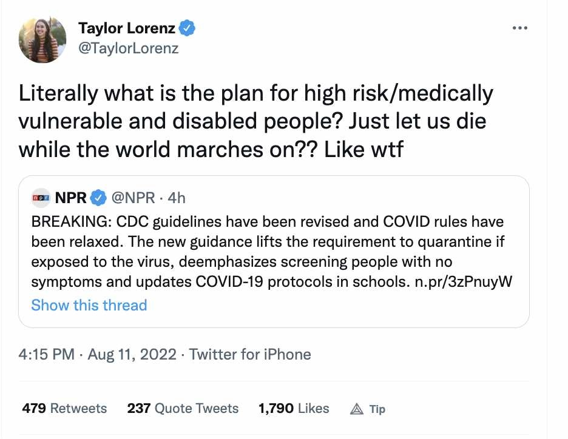Open the quoted NPR tweet text body
The image size is (568, 439).
271,252
